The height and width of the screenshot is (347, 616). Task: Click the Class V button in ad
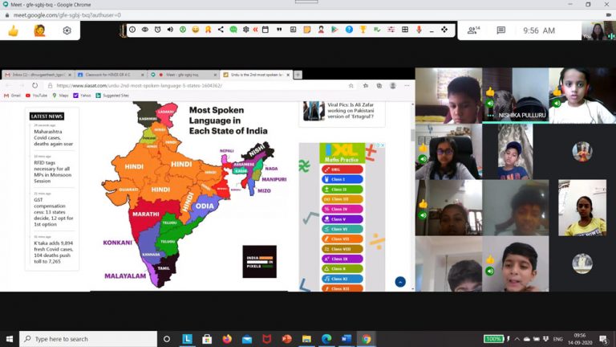click(x=342, y=219)
